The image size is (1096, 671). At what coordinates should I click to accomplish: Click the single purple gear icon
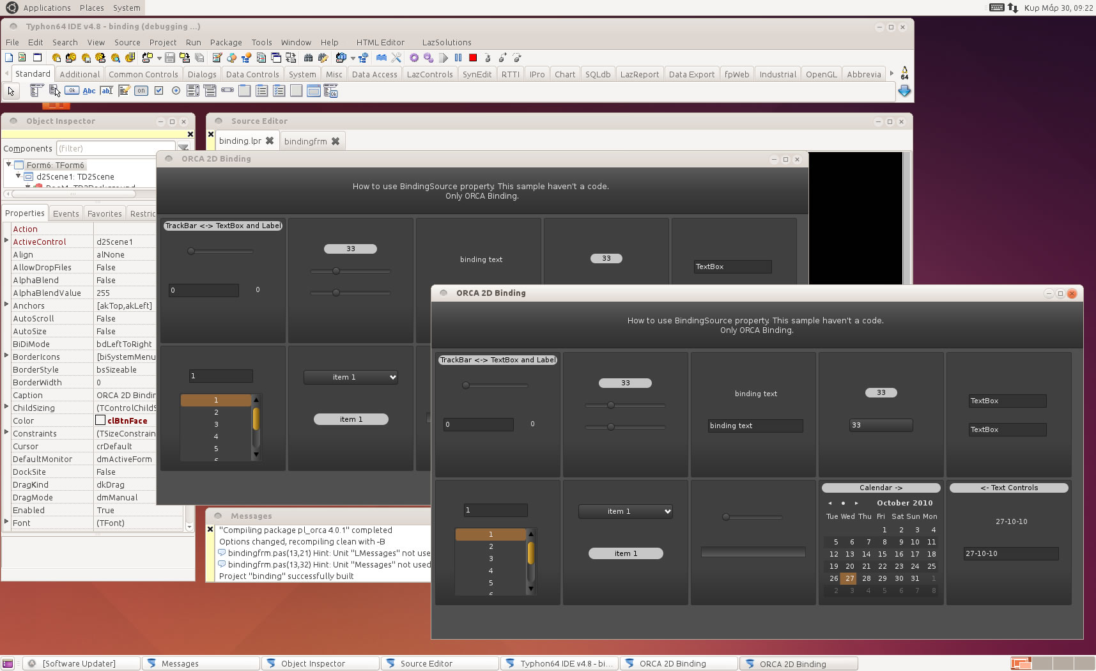coord(414,58)
